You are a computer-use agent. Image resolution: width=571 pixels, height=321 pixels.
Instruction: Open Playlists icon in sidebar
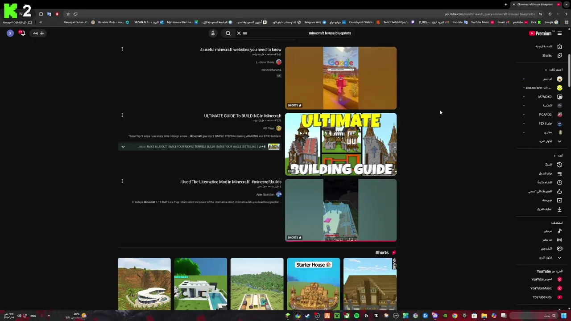pyautogui.click(x=559, y=173)
